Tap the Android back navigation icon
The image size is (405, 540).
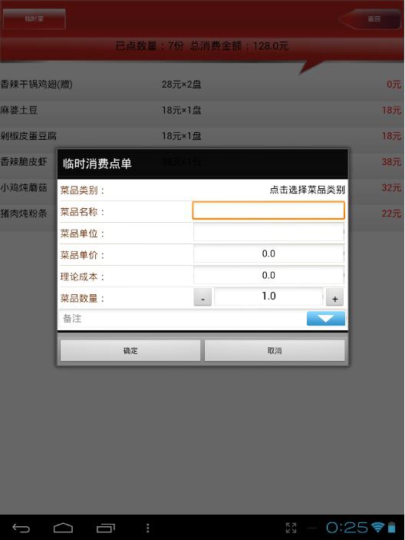point(21,528)
